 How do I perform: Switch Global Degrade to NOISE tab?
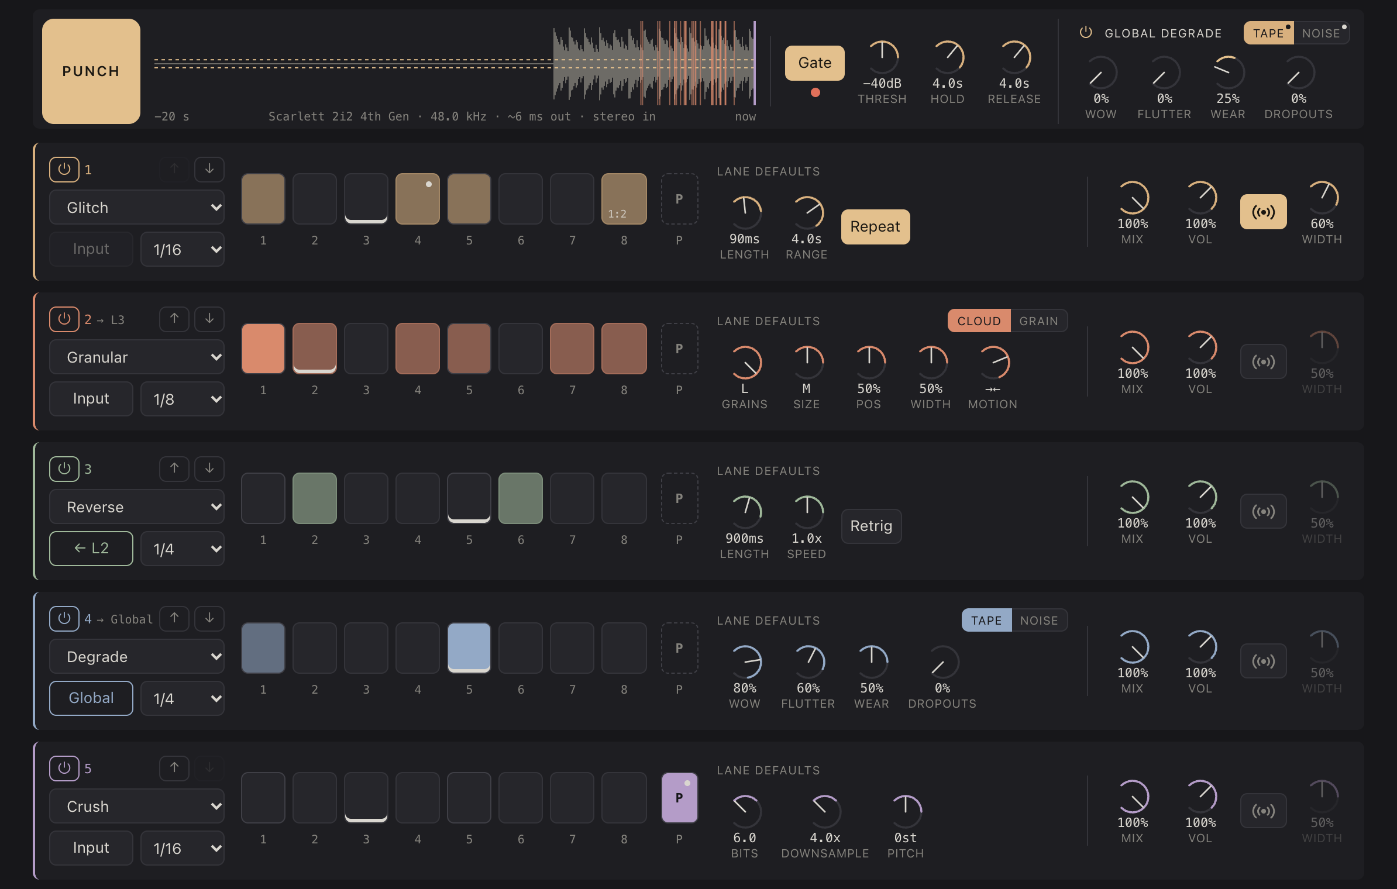(1322, 33)
